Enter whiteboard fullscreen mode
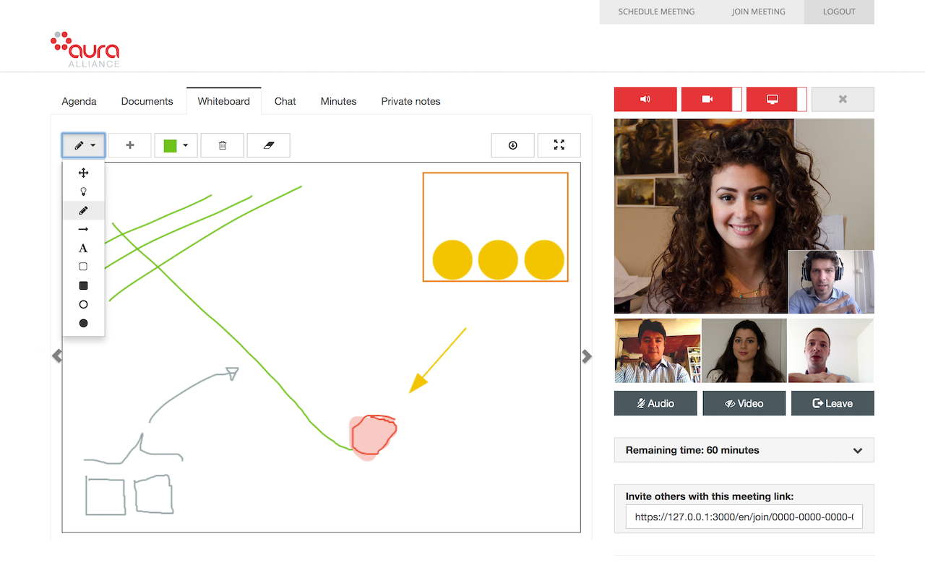925x578 pixels. 559,145
